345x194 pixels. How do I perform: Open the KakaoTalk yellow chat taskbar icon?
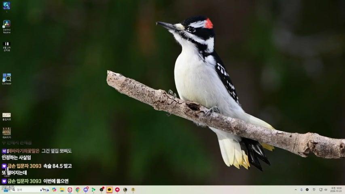point(109,190)
